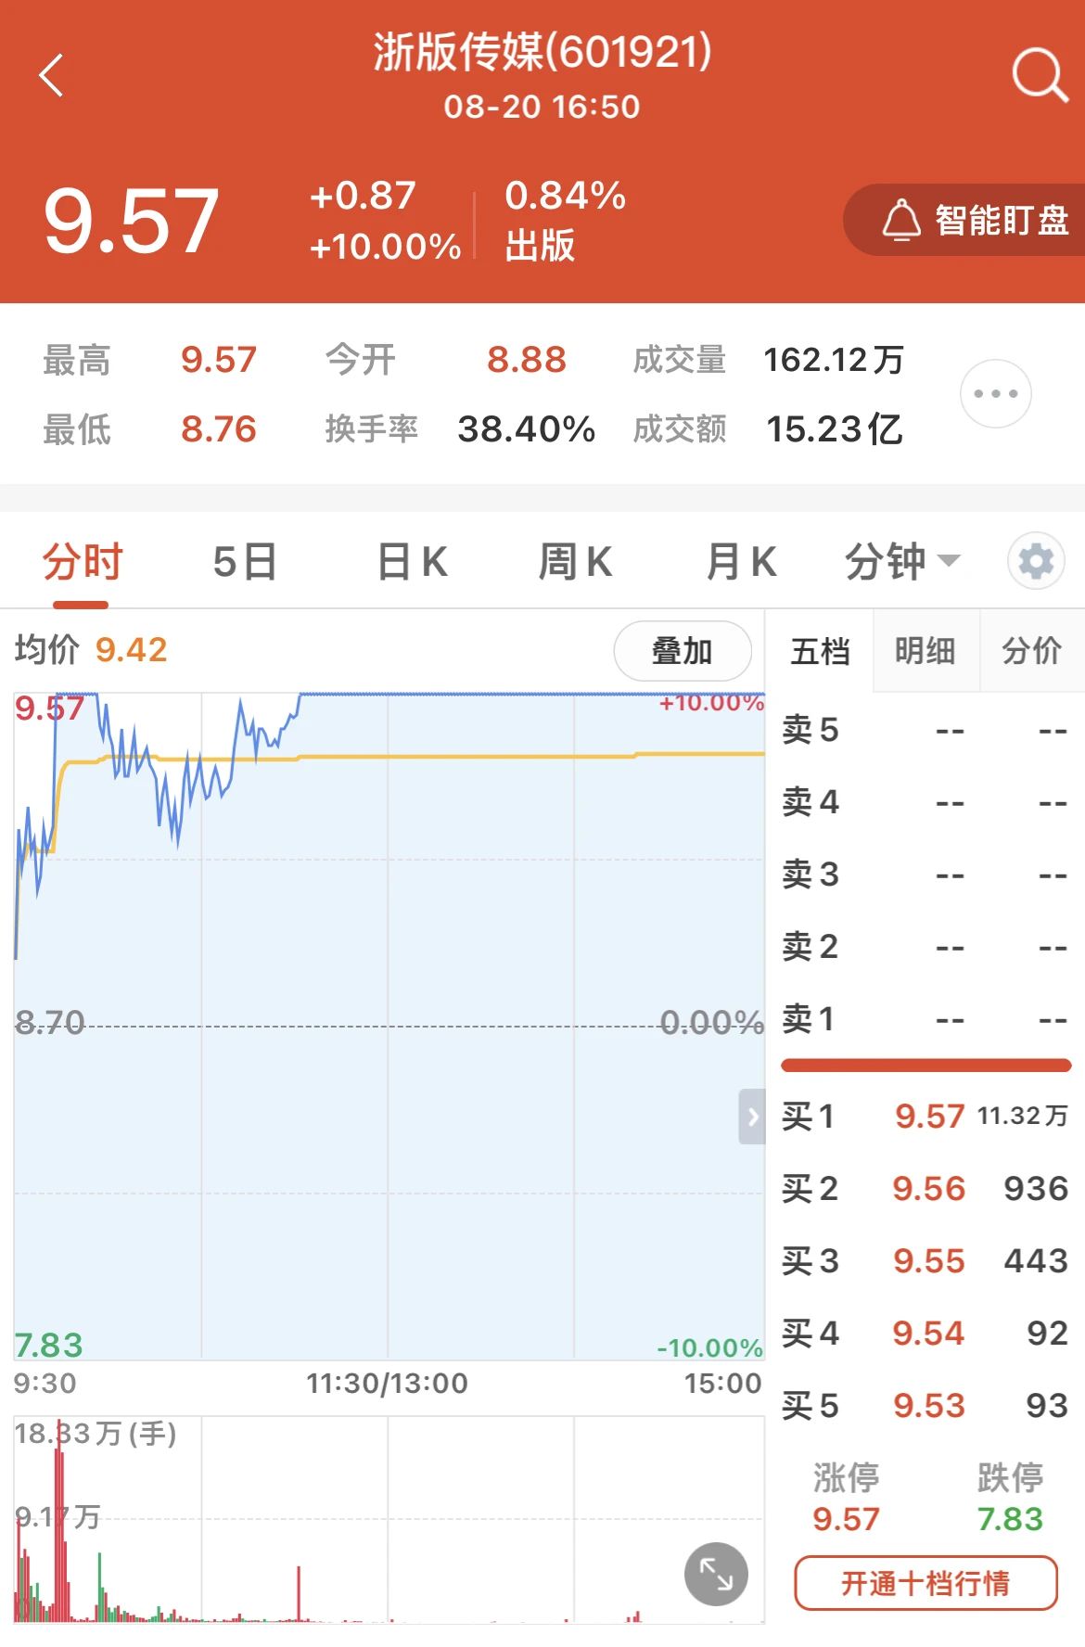Switch to the 日K tab

point(412,562)
